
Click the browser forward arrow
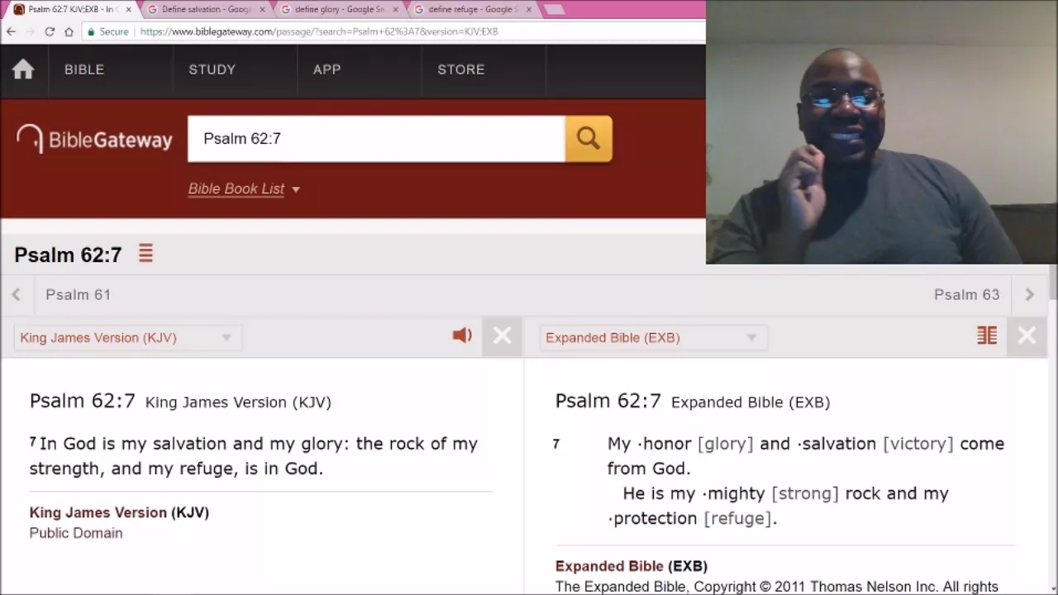(x=30, y=31)
